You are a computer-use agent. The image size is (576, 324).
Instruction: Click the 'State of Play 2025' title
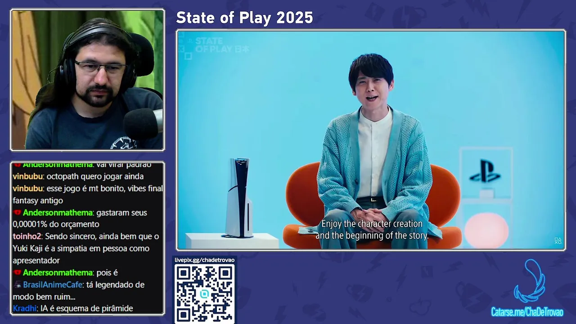pos(244,18)
